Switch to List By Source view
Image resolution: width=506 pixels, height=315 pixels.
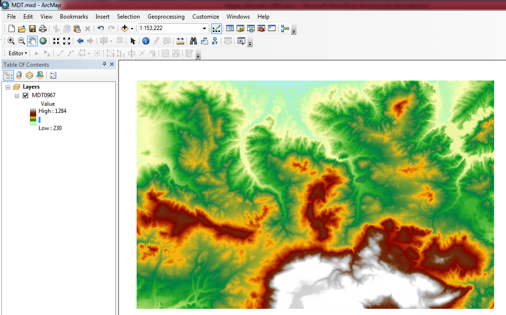(x=19, y=75)
